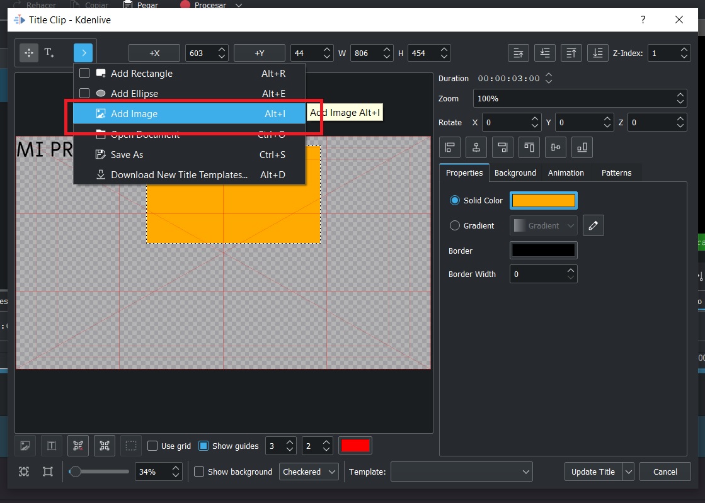
Task: Click the Border Width spinner arrows
Action: pyautogui.click(x=571, y=274)
